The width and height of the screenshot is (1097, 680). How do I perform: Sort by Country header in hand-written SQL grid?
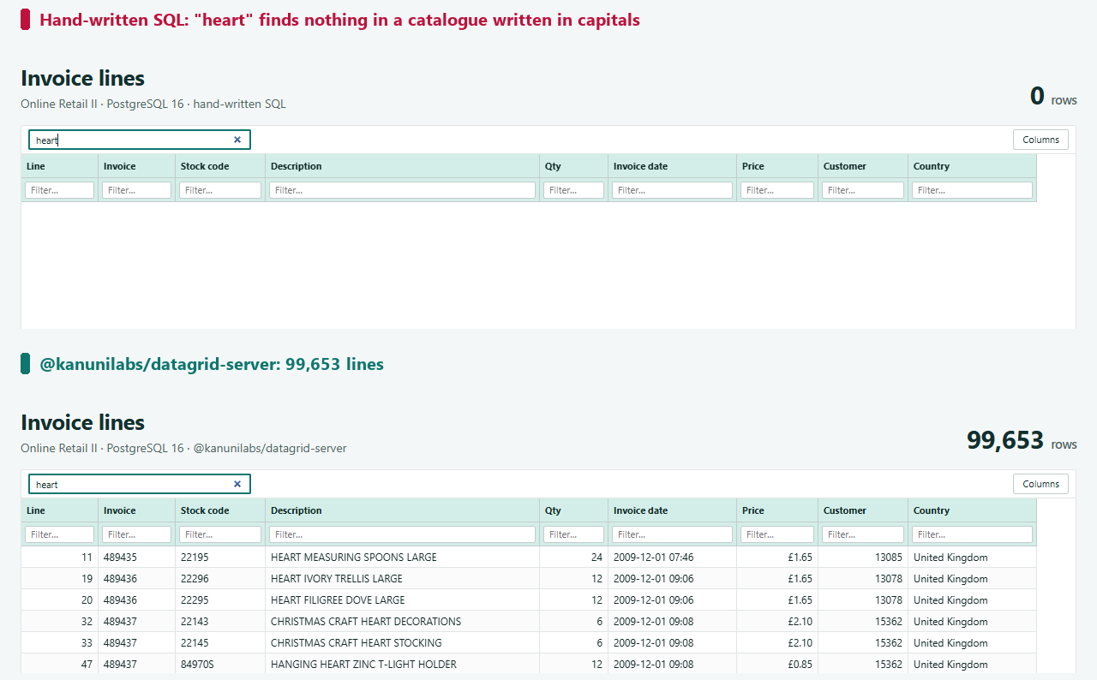pos(973,166)
